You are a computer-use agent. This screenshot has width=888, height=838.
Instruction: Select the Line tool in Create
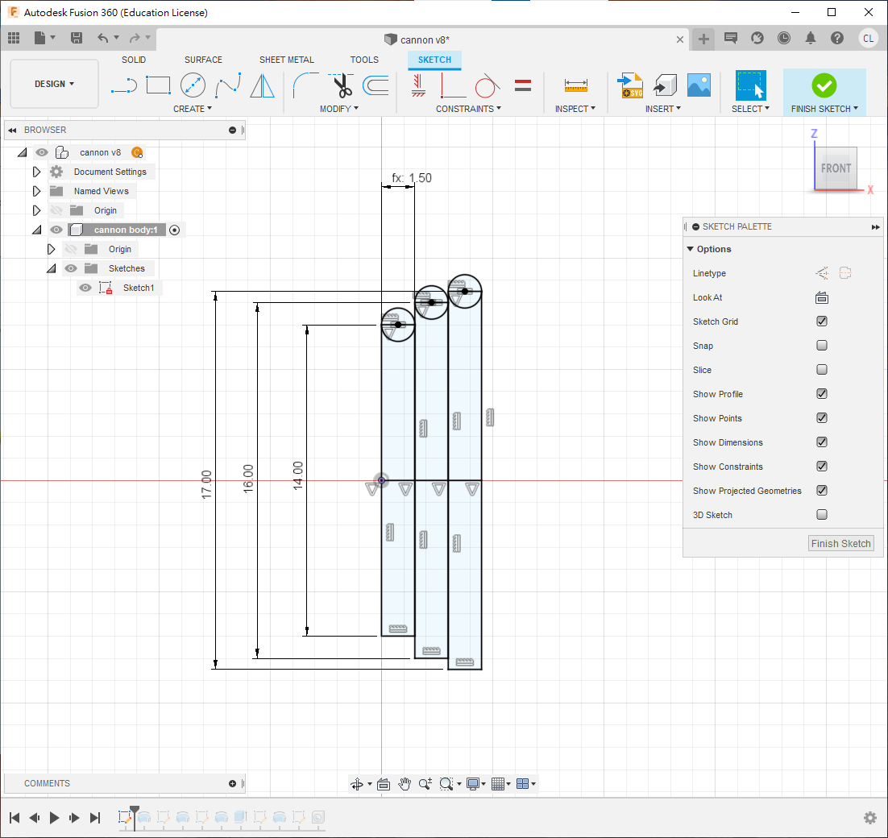(x=123, y=85)
